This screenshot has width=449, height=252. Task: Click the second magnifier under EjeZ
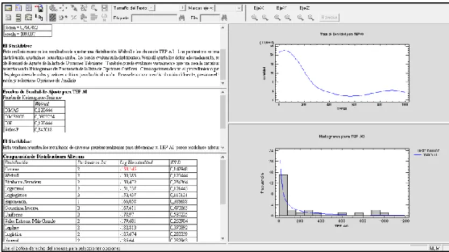pos(311,18)
